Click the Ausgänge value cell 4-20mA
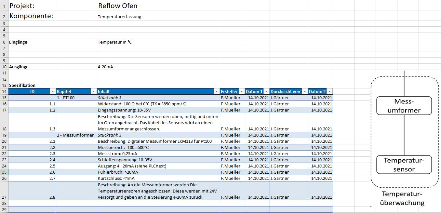The image size is (441, 213). [105, 67]
